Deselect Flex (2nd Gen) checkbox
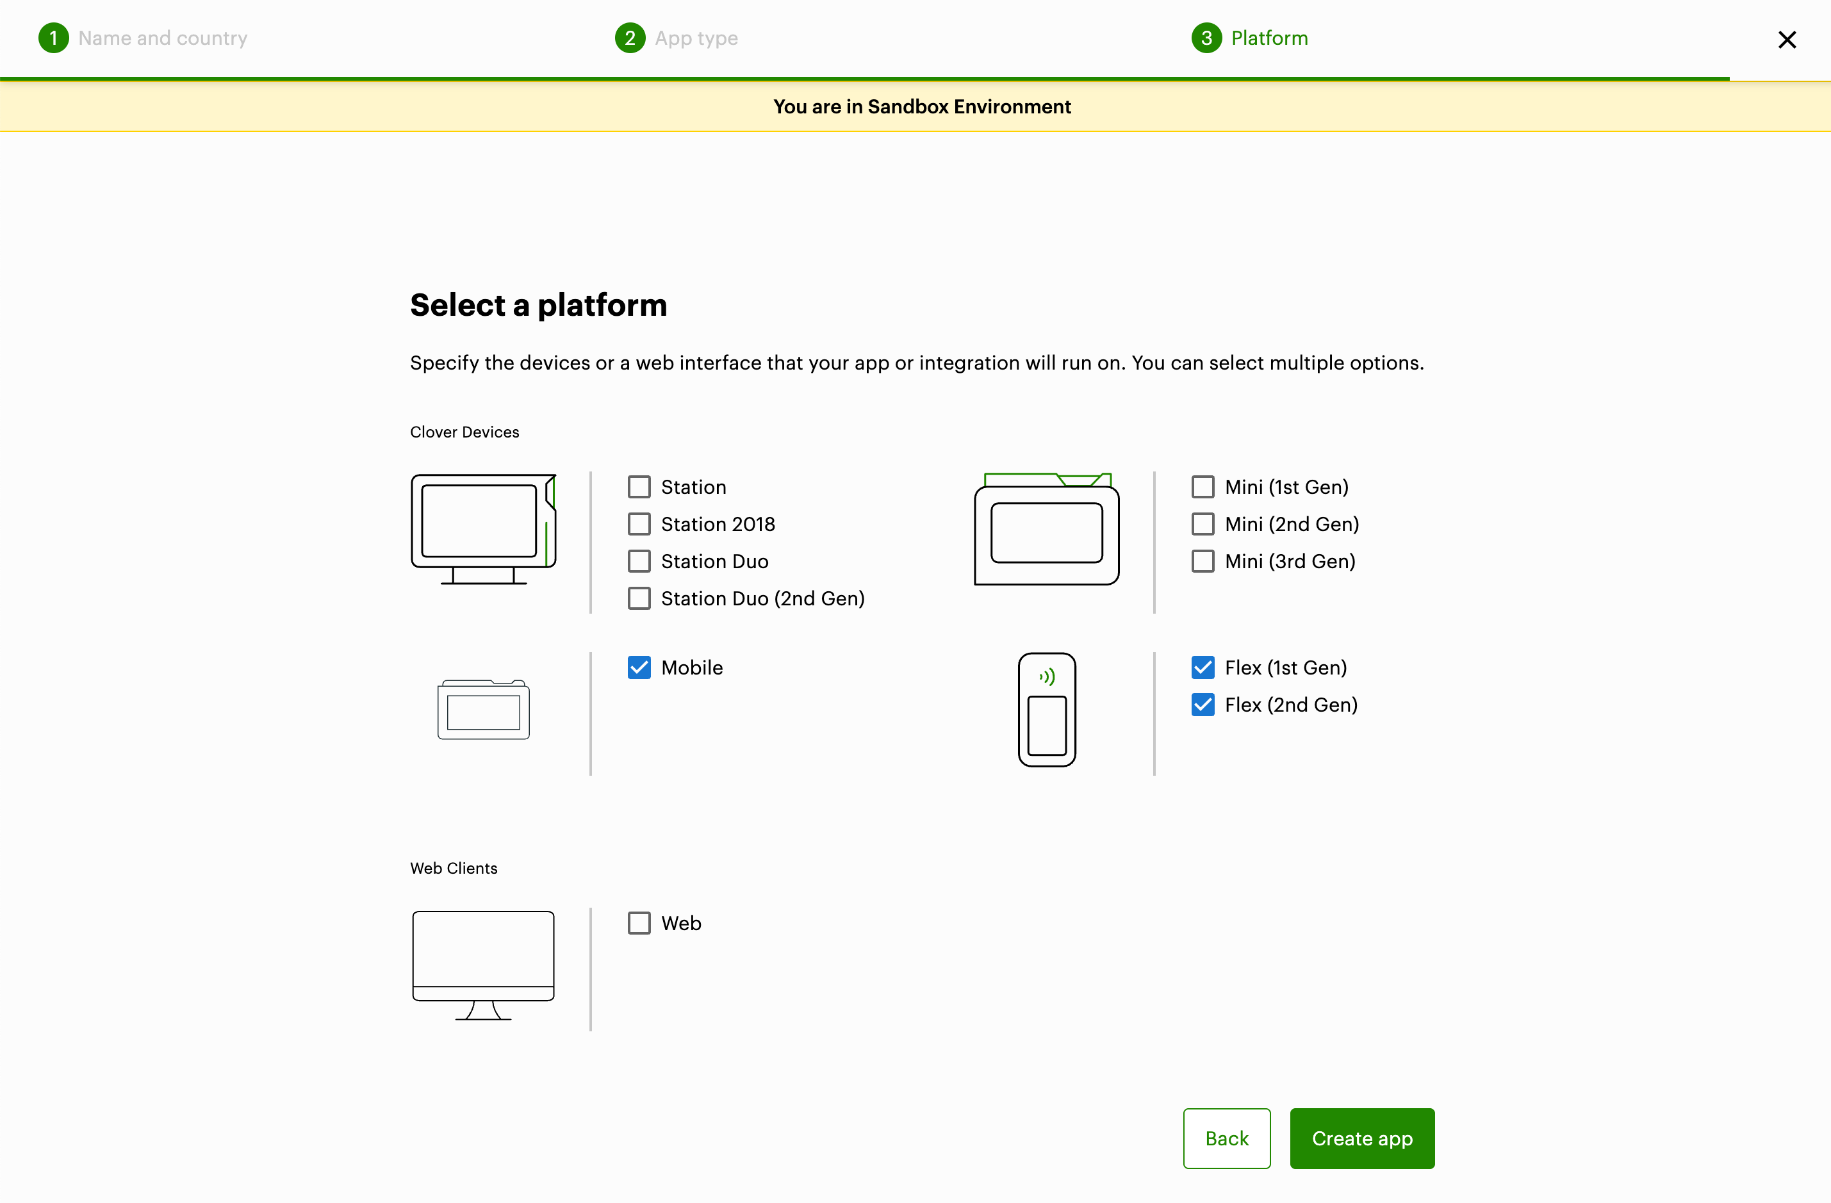Image resolution: width=1831 pixels, height=1203 pixels. (1203, 705)
